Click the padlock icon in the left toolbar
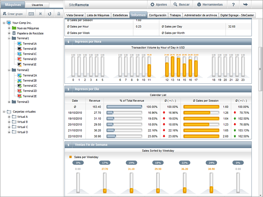Viewport: 263px width, 197px height. pyautogui.click(x=58, y=14)
